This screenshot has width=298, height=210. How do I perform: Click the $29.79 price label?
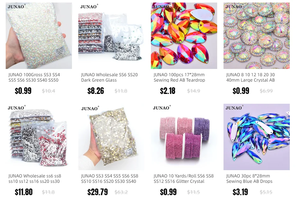pos(98,192)
